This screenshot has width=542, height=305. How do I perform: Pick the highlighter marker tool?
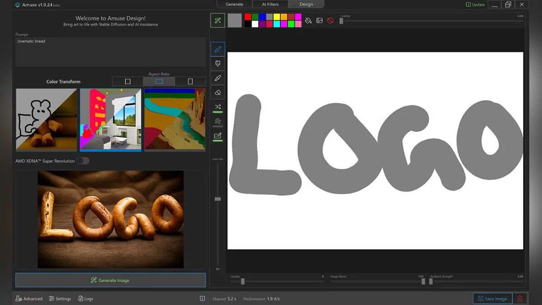pyautogui.click(x=218, y=78)
